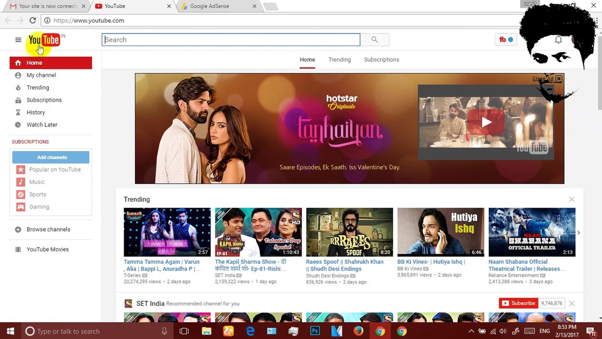Screen dimensions: 602x339
Task: Close the hotstar ad banner
Action: (559, 79)
